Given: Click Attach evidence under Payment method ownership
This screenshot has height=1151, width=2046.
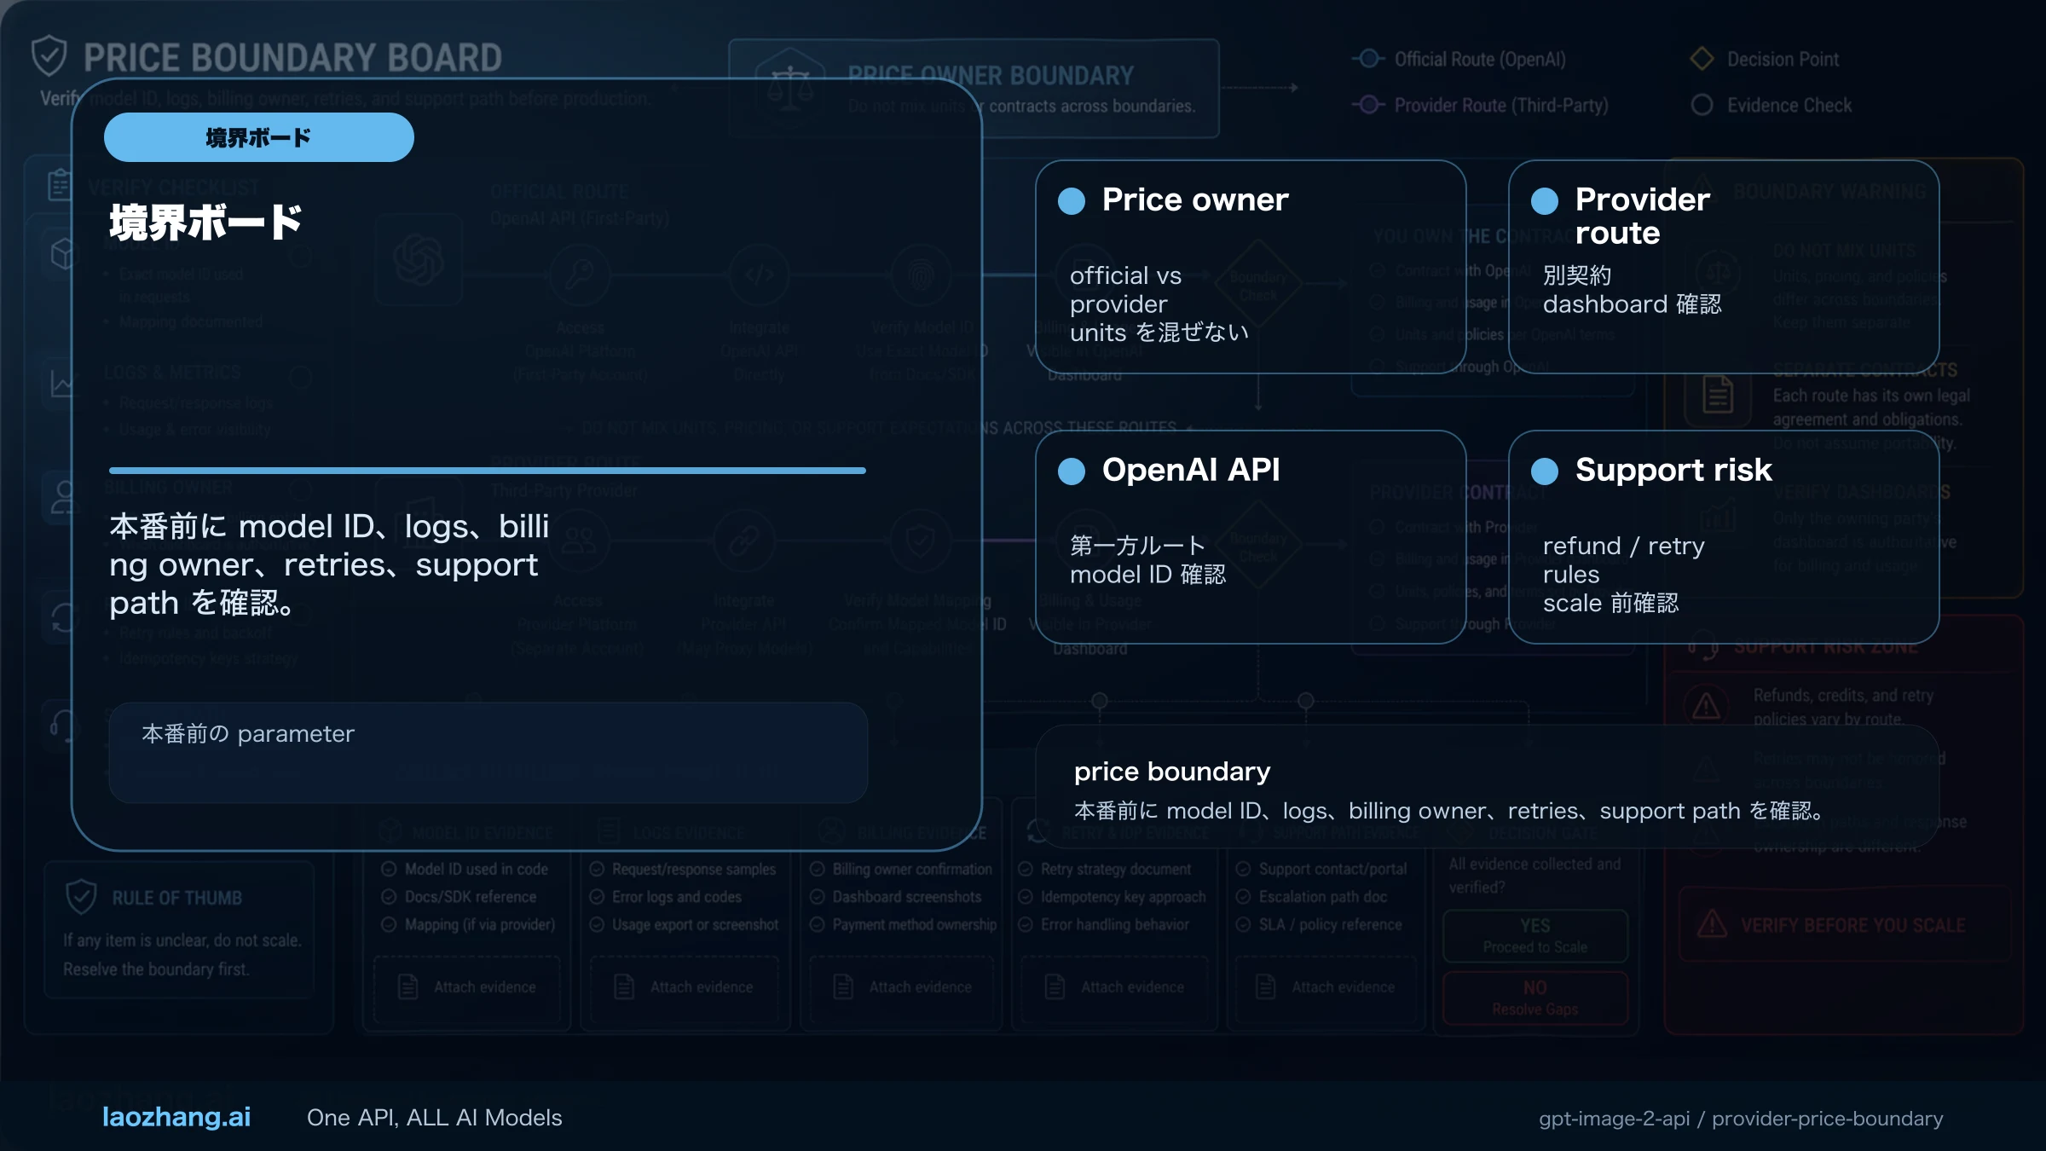Looking at the screenshot, I should [902, 986].
